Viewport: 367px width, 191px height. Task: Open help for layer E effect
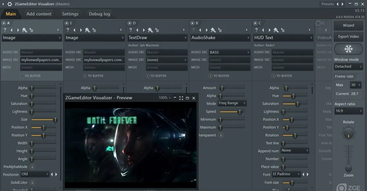68,30
